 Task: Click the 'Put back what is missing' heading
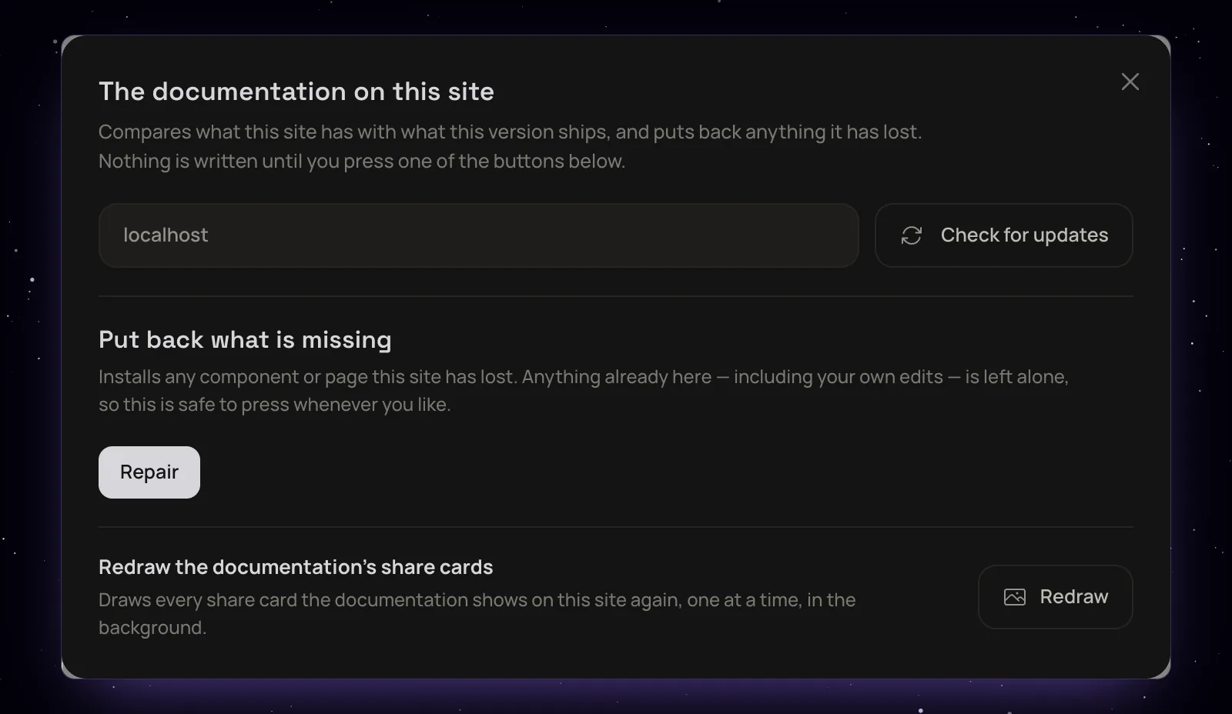245,340
